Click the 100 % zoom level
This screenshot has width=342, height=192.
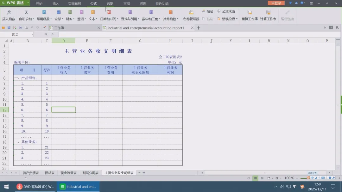click(x=289, y=178)
